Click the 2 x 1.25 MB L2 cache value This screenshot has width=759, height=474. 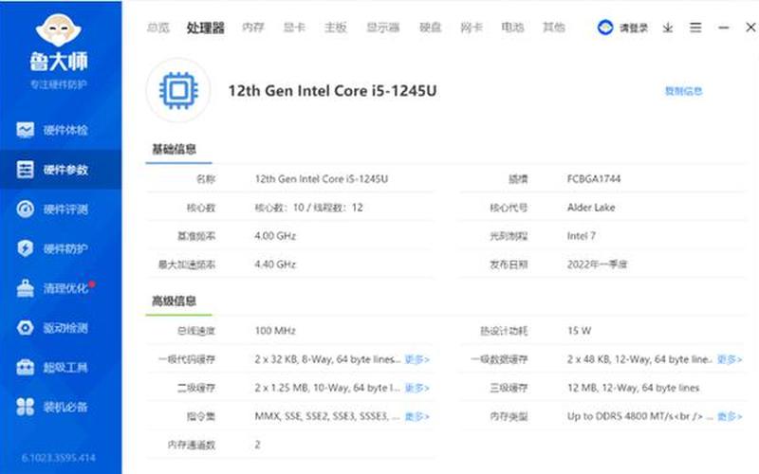326,388
